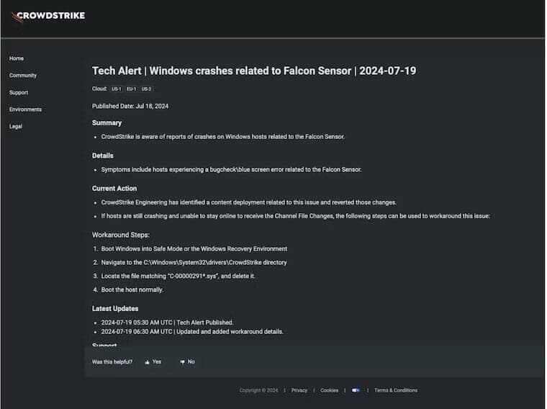Go to Community in the sidebar
Screen dimensions: 547x409
(x=23, y=76)
